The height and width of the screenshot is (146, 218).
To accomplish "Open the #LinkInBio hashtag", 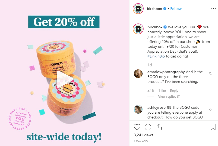I will [x=156, y=56].
